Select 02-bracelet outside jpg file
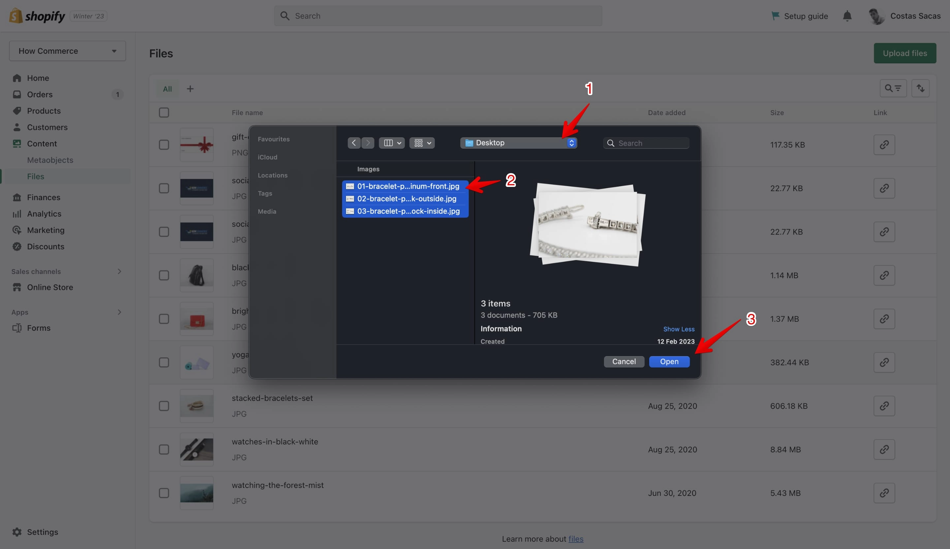 click(x=405, y=198)
